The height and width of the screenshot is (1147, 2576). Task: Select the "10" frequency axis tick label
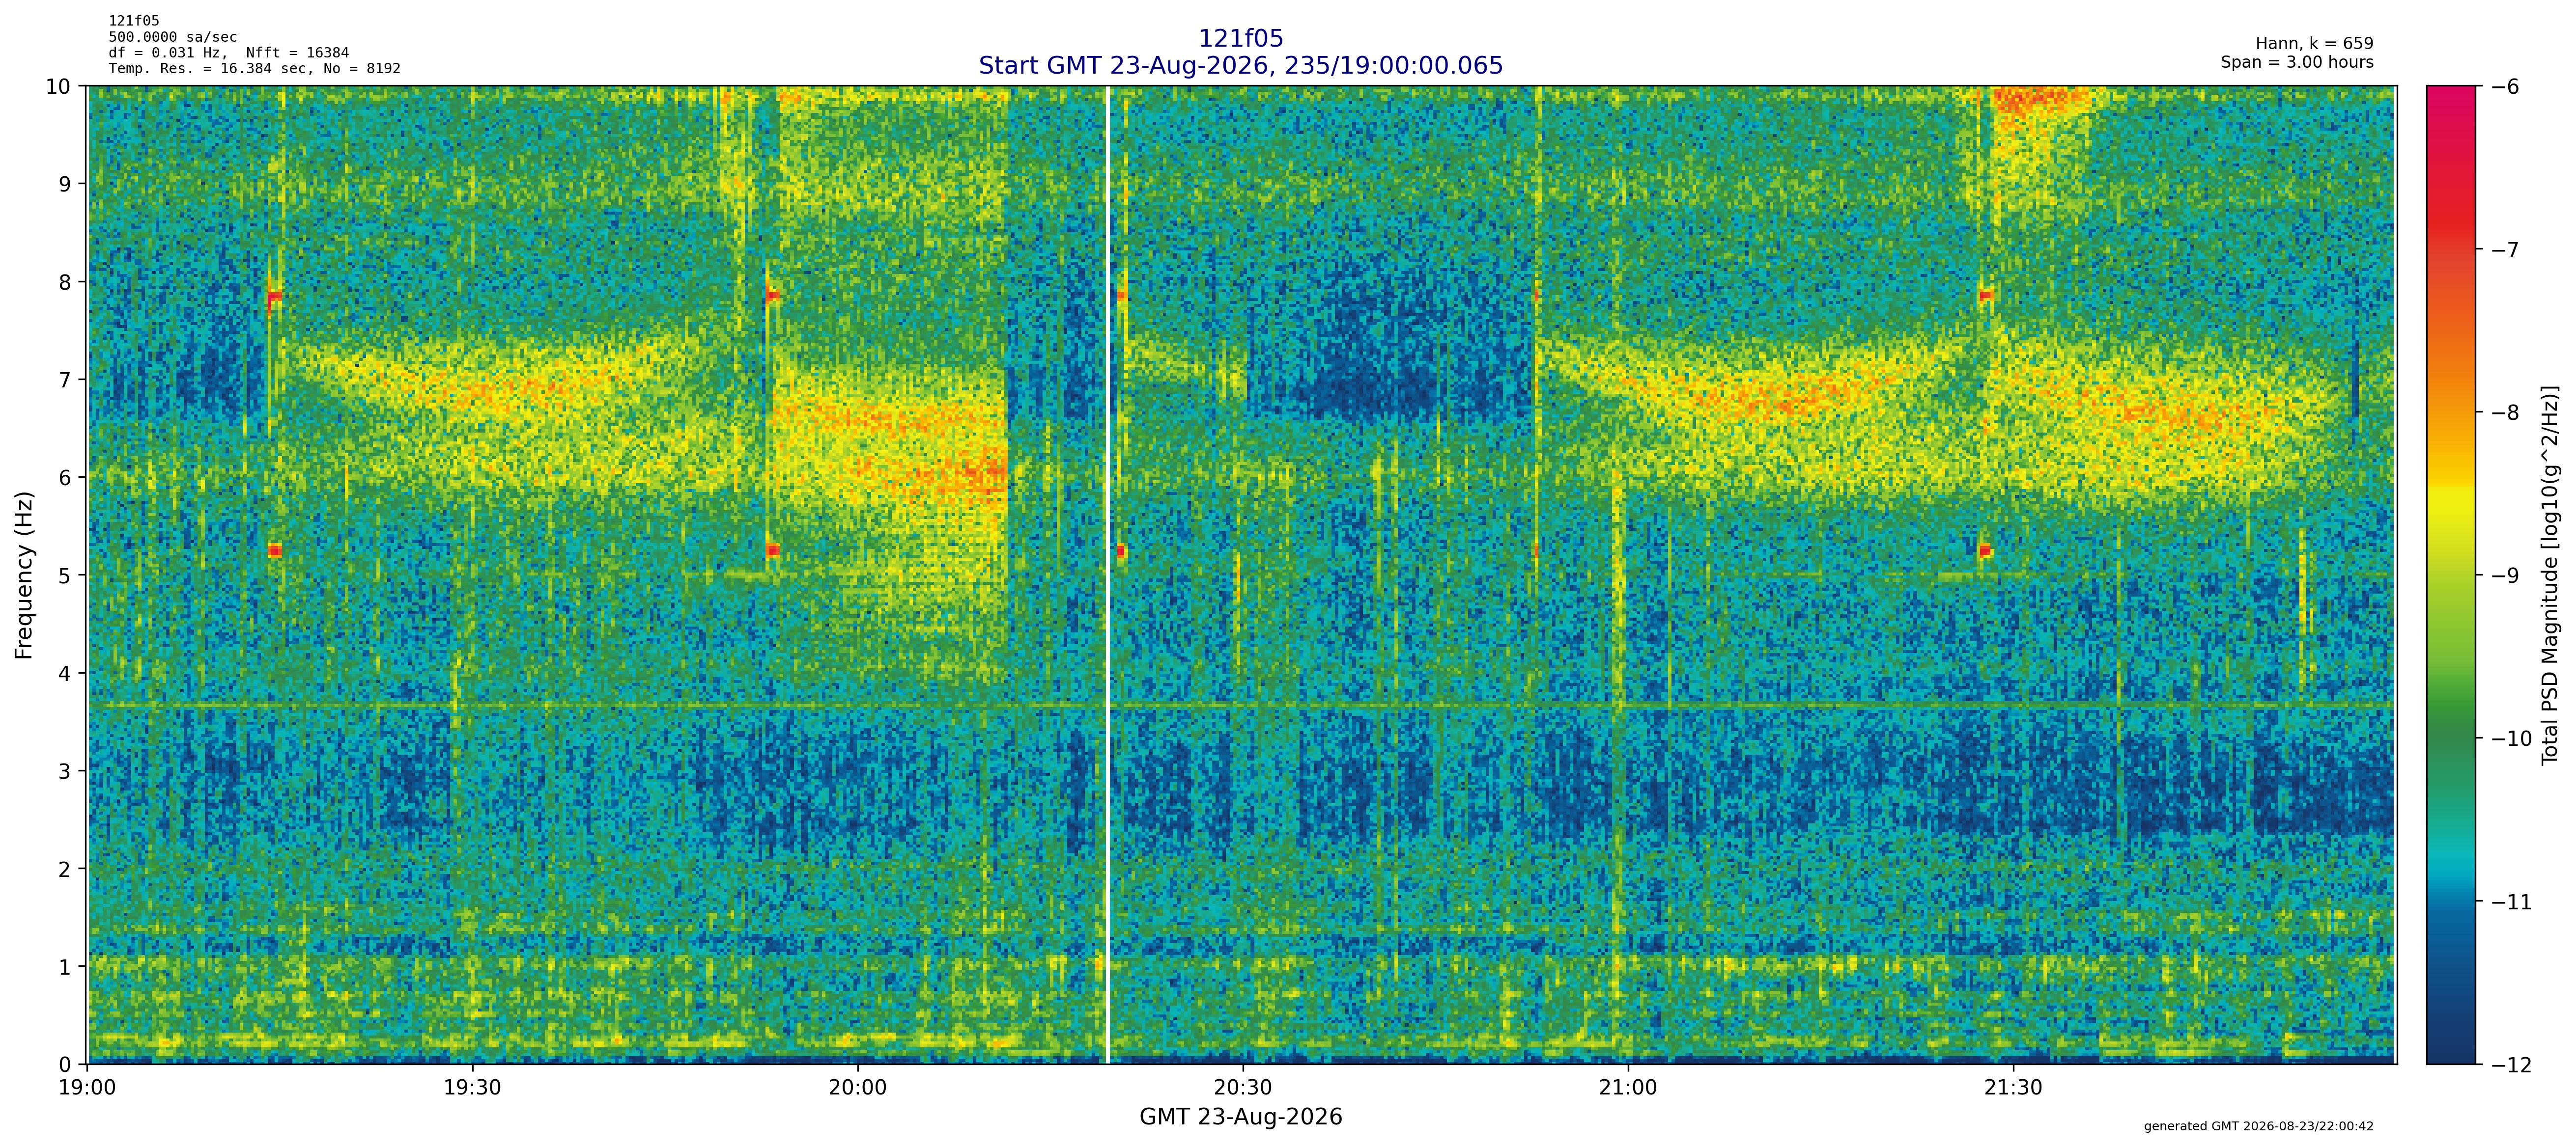coord(58,87)
